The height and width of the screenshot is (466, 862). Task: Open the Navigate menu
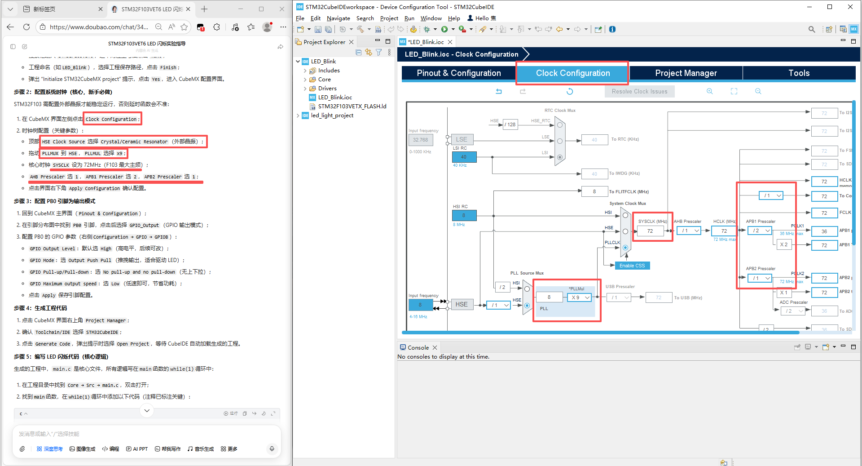[339, 18]
